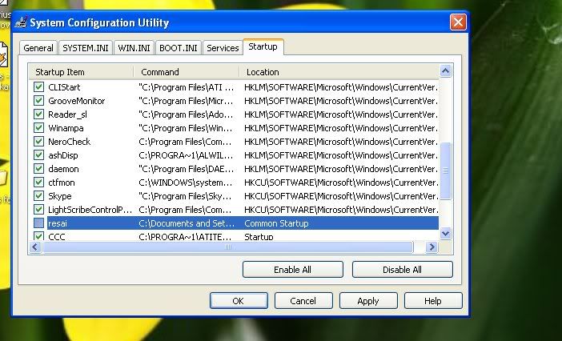Click the list's scroll down arrow
Image resolution: width=562 pixels, height=341 pixels.
[x=445, y=234]
